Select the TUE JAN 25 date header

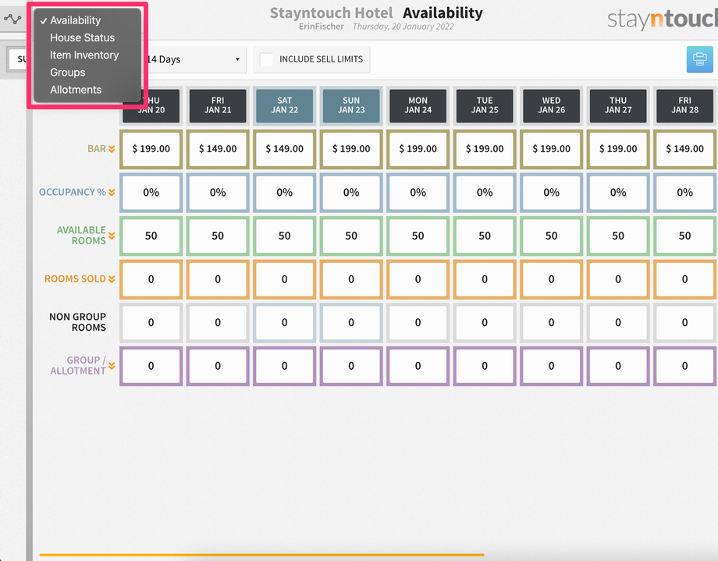tap(485, 105)
